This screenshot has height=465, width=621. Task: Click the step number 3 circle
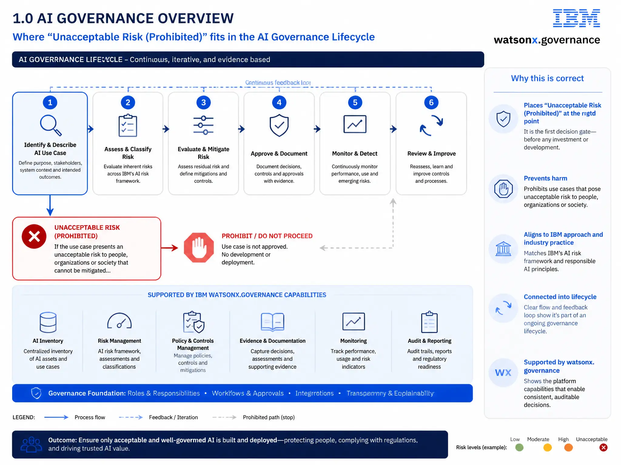tap(203, 102)
